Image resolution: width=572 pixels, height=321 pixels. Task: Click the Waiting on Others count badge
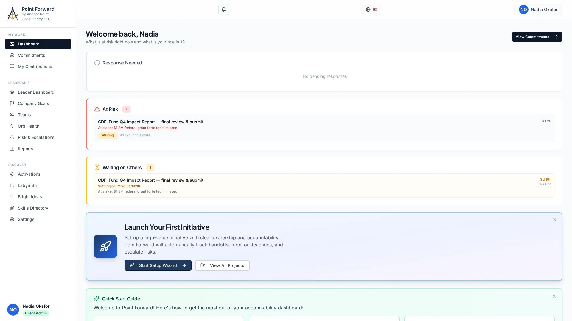[150, 167]
